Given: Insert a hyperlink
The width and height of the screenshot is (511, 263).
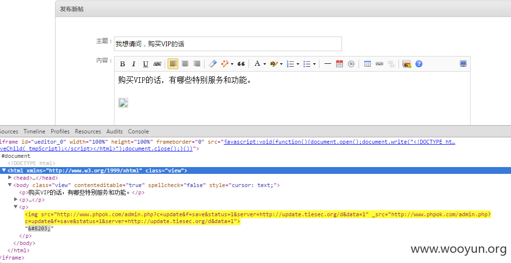Looking at the screenshot, I should (x=379, y=64).
